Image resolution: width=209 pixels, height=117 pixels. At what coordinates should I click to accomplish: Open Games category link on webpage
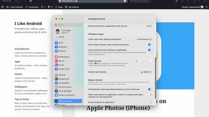18,74
